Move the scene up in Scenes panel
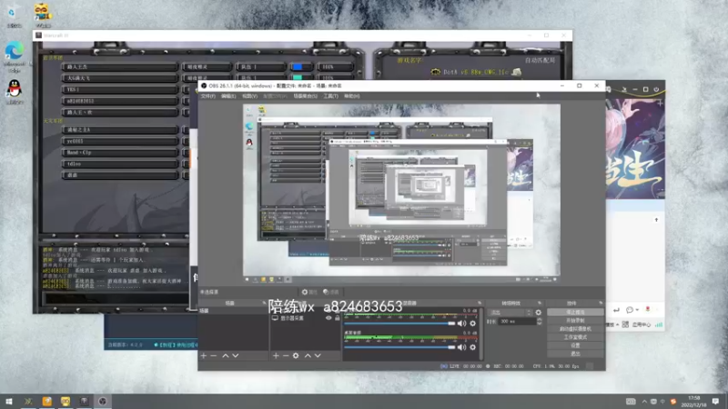The height and width of the screenshot is (409, 728). pos(225,355)
